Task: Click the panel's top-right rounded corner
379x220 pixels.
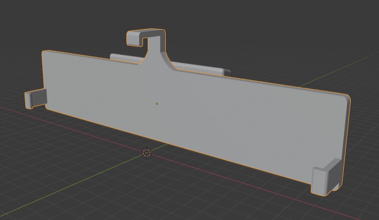Action: [x=347, y=97]
